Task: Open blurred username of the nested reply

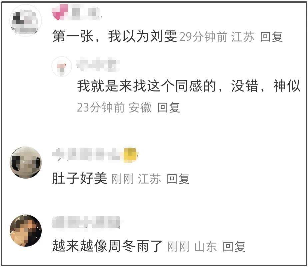Action: [x=98, y=65]
